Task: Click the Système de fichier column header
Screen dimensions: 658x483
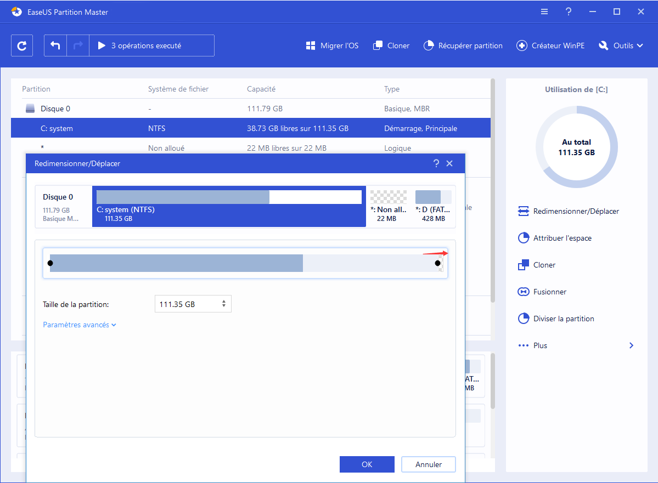Action: (178, 89)
